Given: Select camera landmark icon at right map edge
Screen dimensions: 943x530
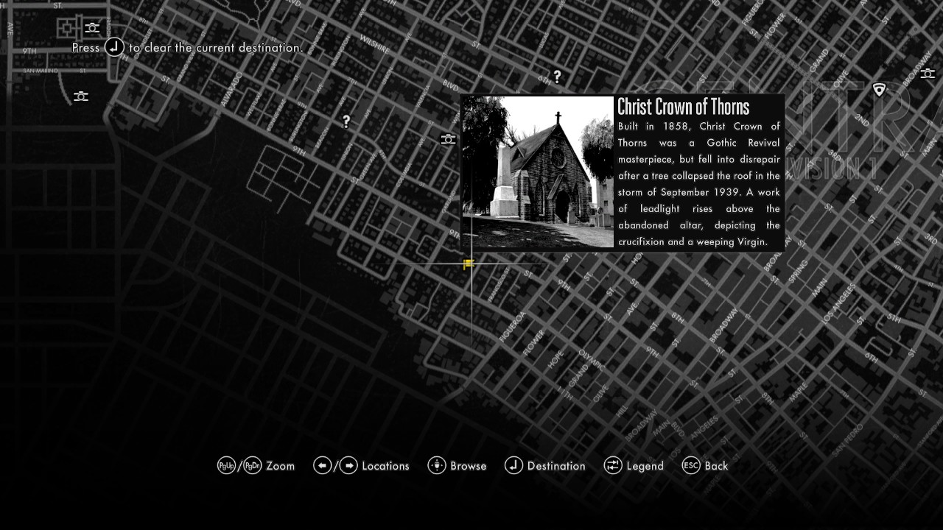Looking at the screenshot, I should [928, 74].
